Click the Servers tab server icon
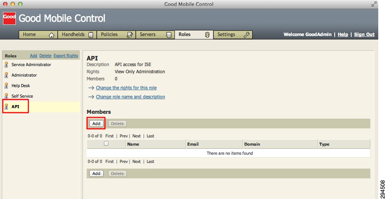The height and width of the screenshot is (199, 385). click(169, 35)
